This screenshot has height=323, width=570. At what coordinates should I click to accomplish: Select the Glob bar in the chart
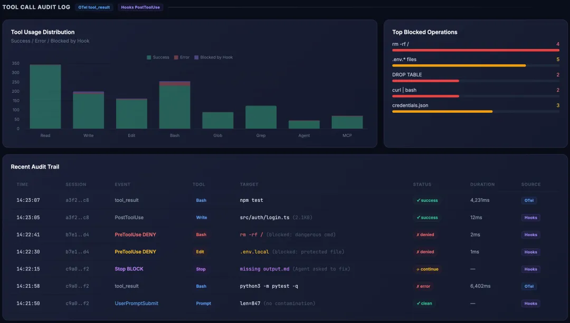click(218, 121)
